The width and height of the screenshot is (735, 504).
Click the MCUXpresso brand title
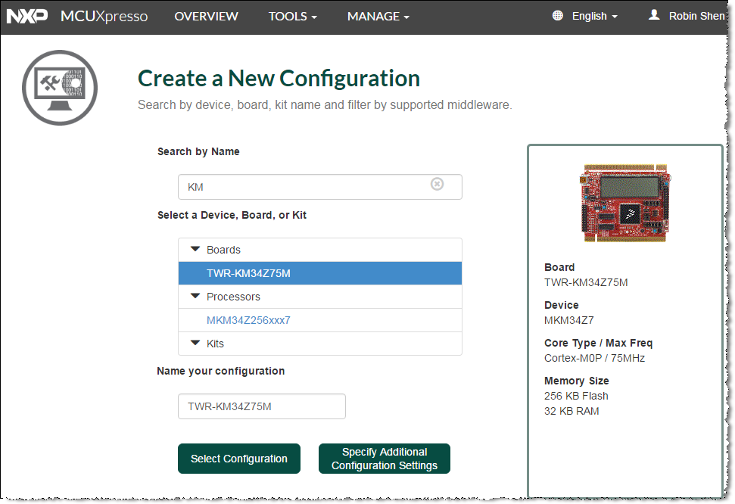(x=104, y=17)
